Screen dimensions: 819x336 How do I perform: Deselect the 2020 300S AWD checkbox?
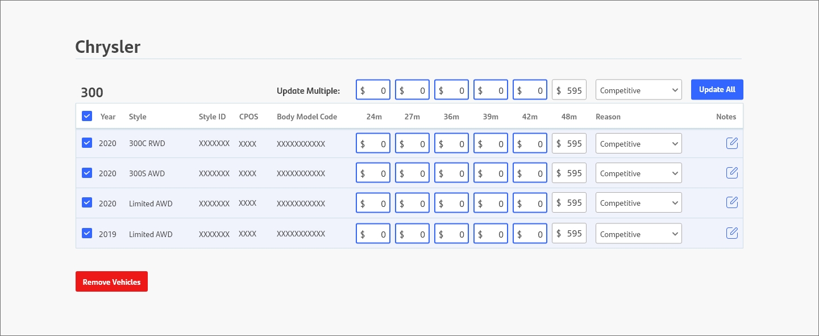tap(87, 172)
